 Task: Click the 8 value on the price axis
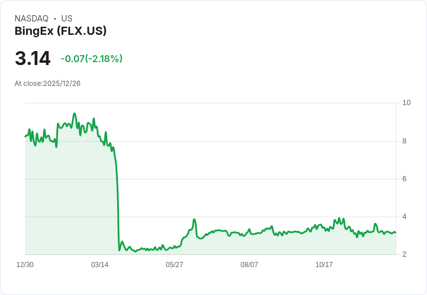click(x=404, y=141)
